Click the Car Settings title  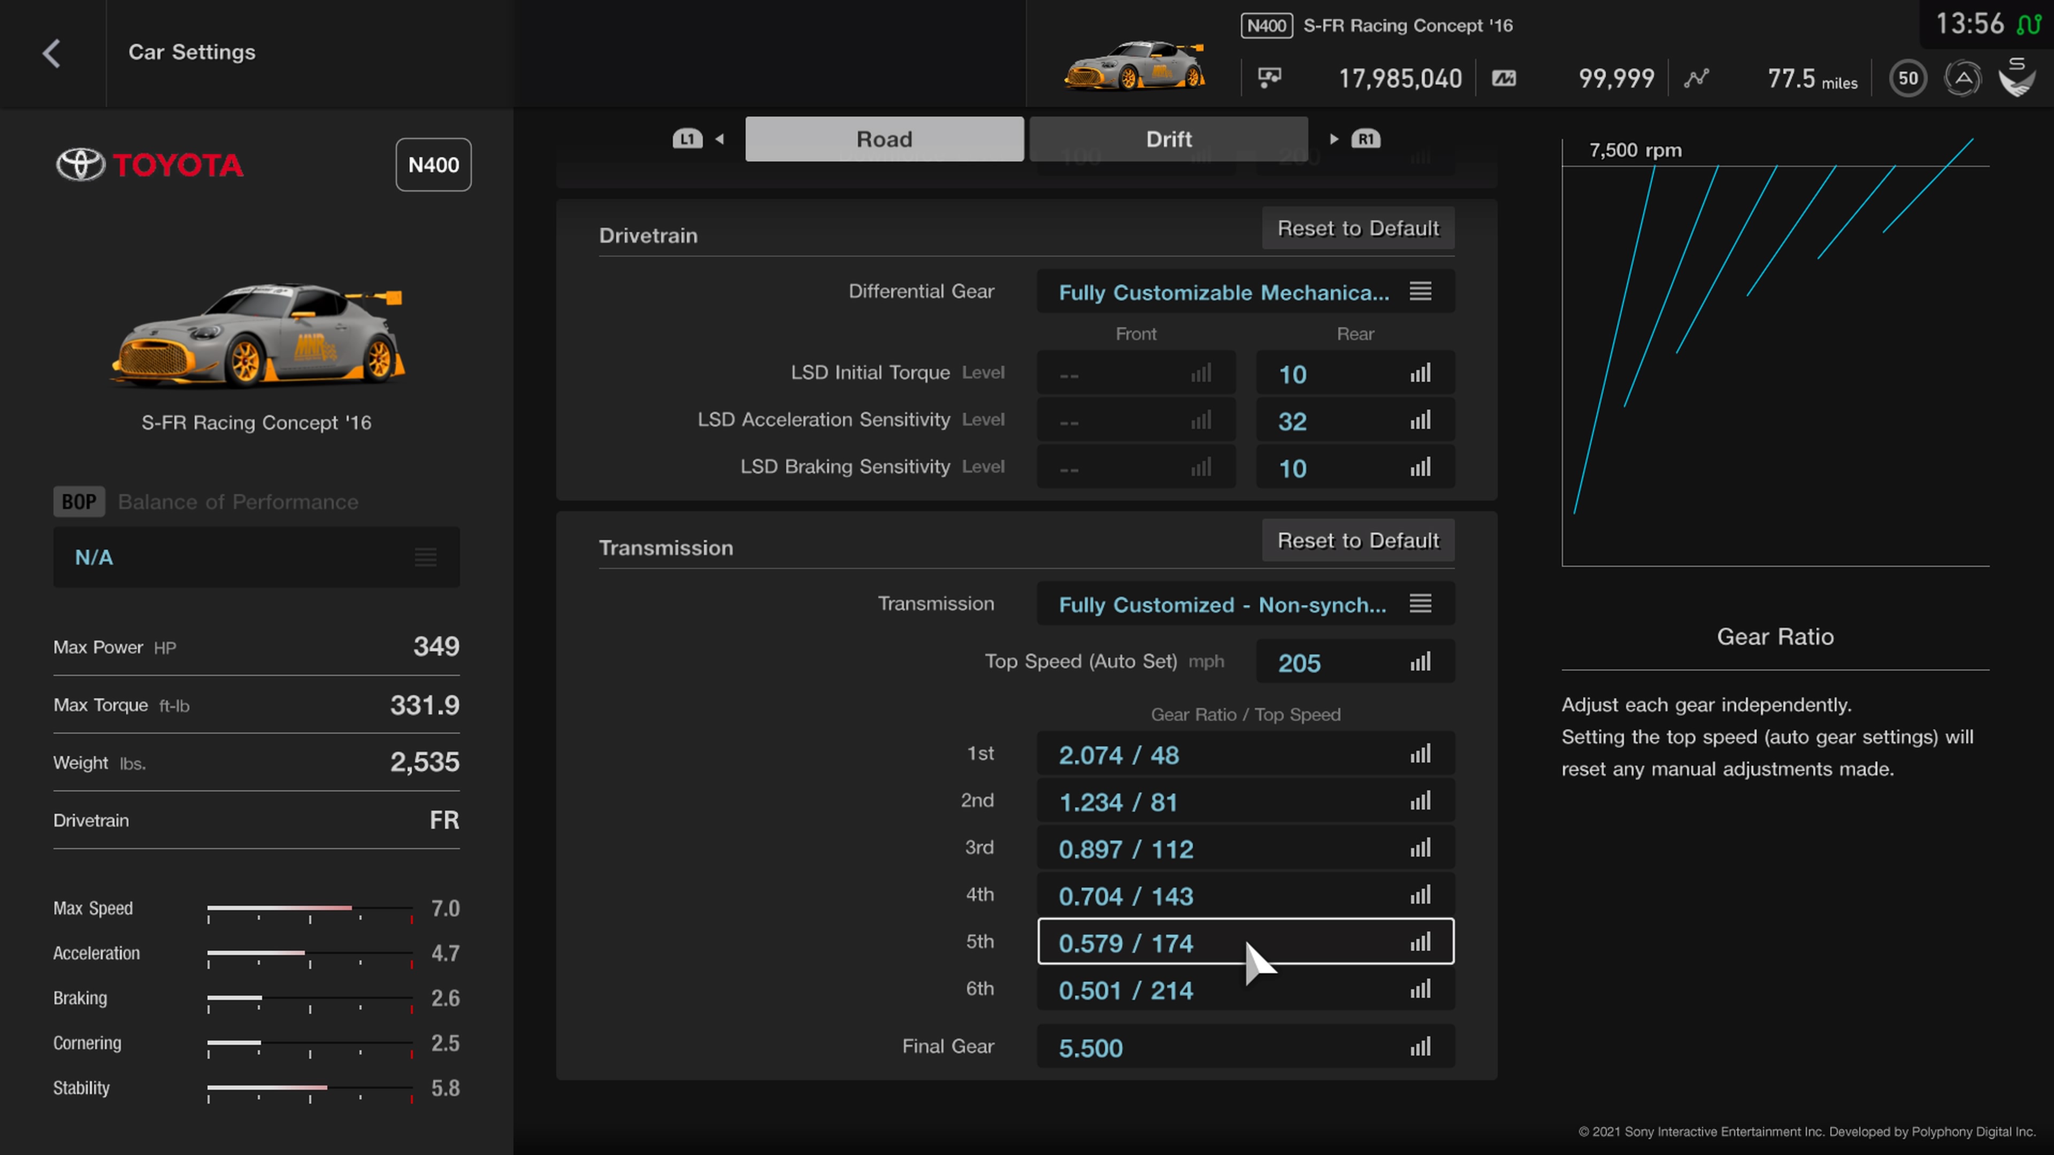[x=192, y=52]
